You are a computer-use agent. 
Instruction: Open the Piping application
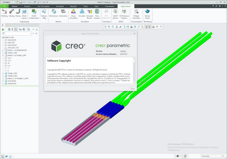click(18, 13)
